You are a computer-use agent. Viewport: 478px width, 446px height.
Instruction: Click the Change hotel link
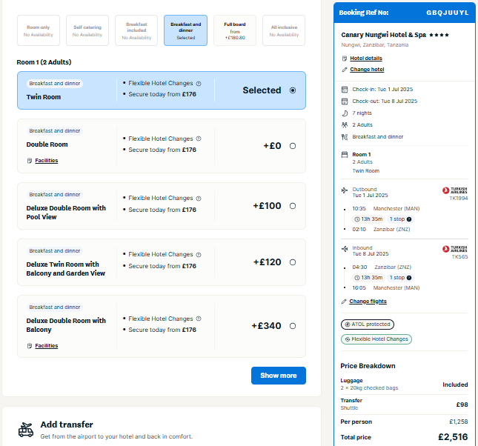click(367, 70)
